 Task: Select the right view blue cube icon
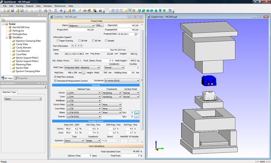tap(152, 11)
